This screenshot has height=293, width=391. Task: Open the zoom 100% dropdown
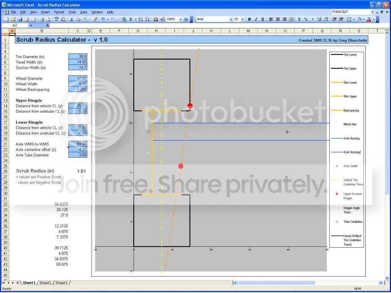[180, 19]
